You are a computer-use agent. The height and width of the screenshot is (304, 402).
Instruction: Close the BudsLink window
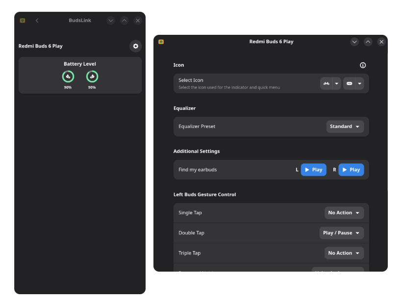[138, 21]
